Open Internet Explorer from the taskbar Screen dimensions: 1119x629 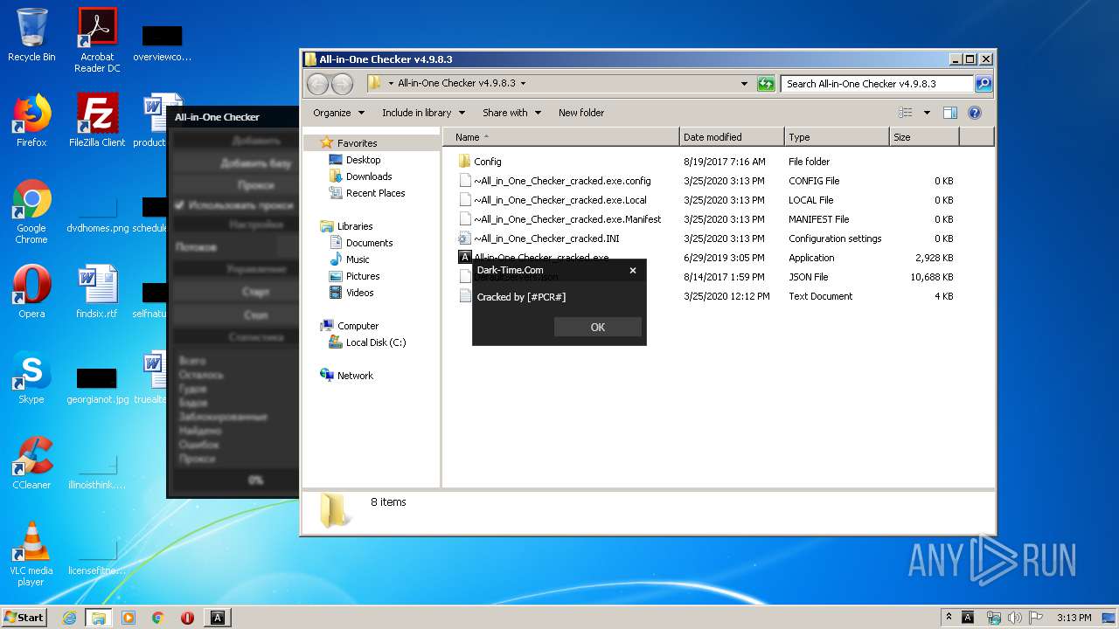pyautogui.click(x=69, y=618)
